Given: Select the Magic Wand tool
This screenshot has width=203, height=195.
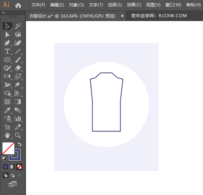Looking at the screenshot, I should (18, 26).
